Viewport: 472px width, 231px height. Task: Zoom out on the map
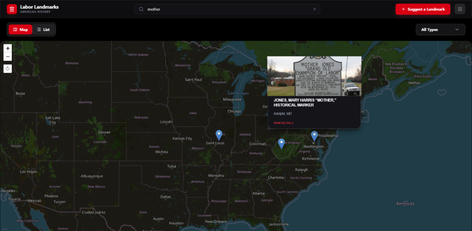coord(8,57)
